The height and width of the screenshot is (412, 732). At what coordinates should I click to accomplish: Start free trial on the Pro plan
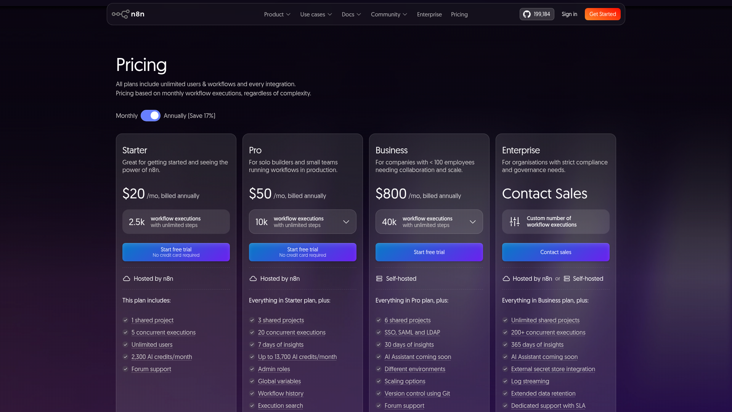point(303,252)
